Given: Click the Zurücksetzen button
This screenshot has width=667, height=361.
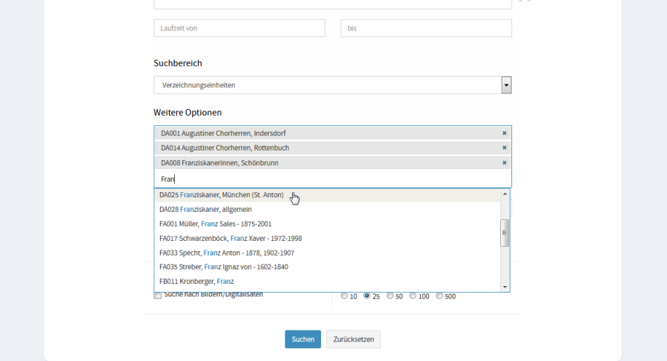Looking at the screenshot, I should (x=353, y=340).
